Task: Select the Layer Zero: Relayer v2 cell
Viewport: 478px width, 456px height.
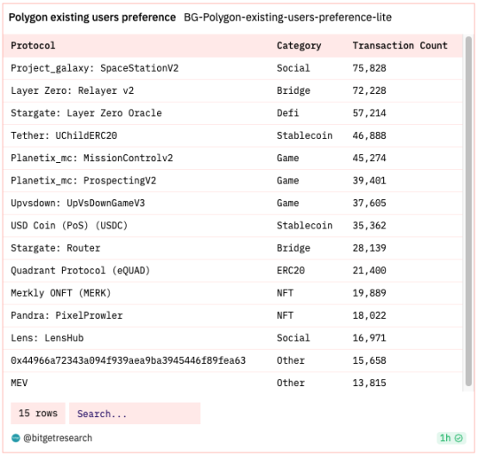Action: (72, 91)
